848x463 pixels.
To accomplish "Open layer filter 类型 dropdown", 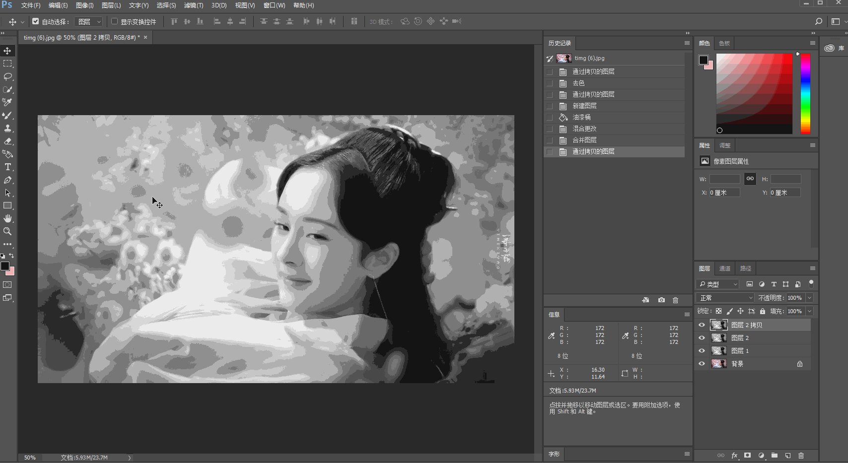I will click(x=718, y=284).
